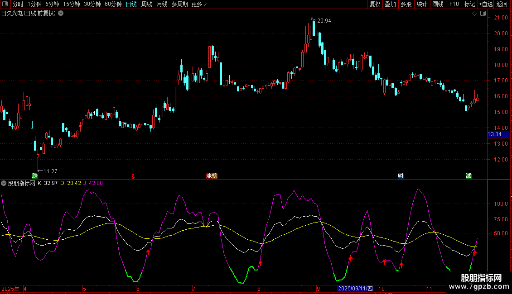Open F10 company info
Viewport: 512px width, 294px height.
point(454,4)
